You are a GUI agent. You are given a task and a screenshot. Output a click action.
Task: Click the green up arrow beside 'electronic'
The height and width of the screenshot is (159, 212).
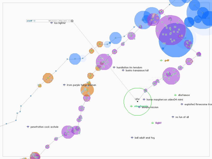[131, 106]
